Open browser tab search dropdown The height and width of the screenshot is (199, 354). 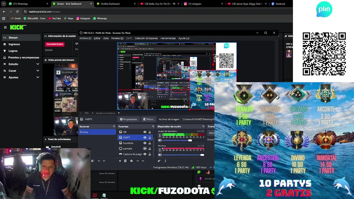[3, 4]
